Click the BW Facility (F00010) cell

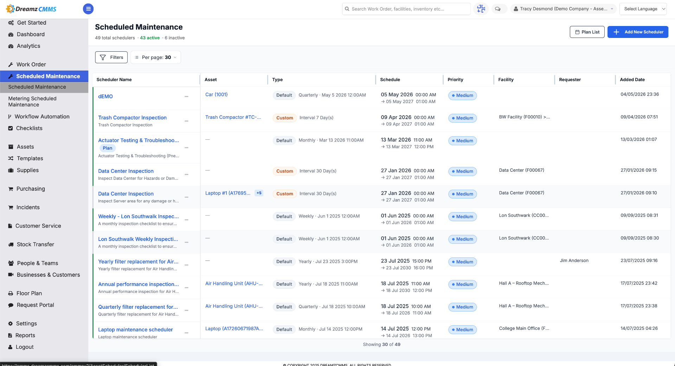[x=524, y=117]
